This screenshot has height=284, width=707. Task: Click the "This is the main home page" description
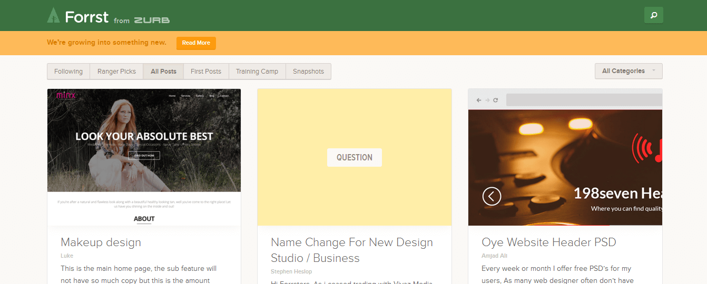coord(139,275)
